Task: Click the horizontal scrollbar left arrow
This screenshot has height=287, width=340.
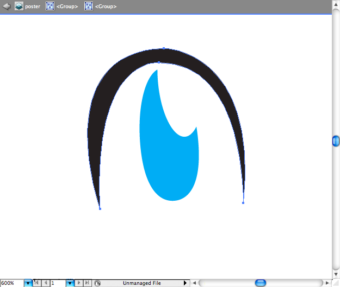Action: 194,283
